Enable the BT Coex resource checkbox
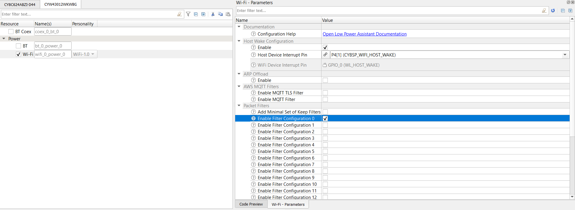Screen dimensions: 575x210 (x=11, y=31)
